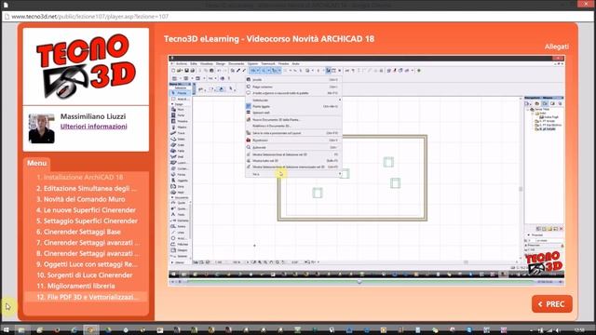
Task: Collapse the root node in Navigator tree
Action: coord(528,110)
